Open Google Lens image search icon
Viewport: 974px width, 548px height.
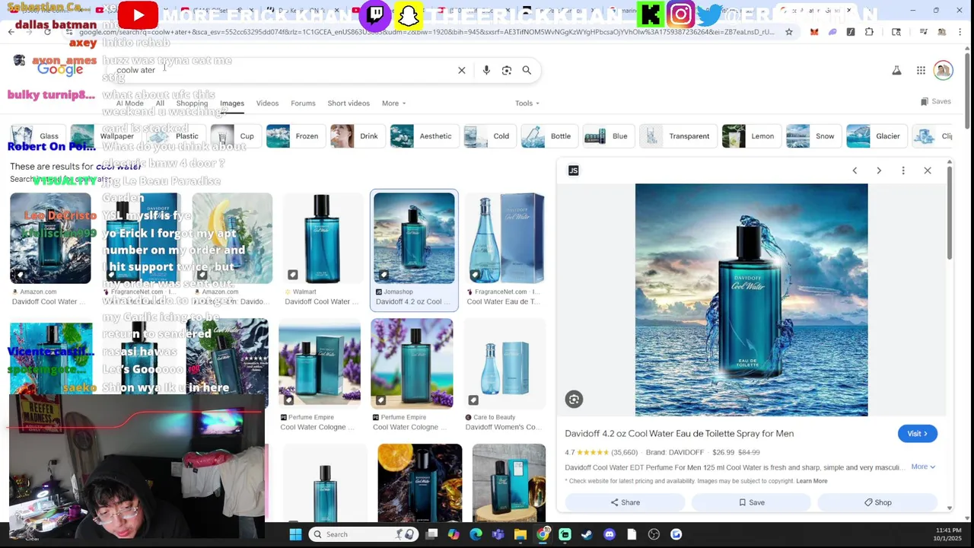(507, 70)
